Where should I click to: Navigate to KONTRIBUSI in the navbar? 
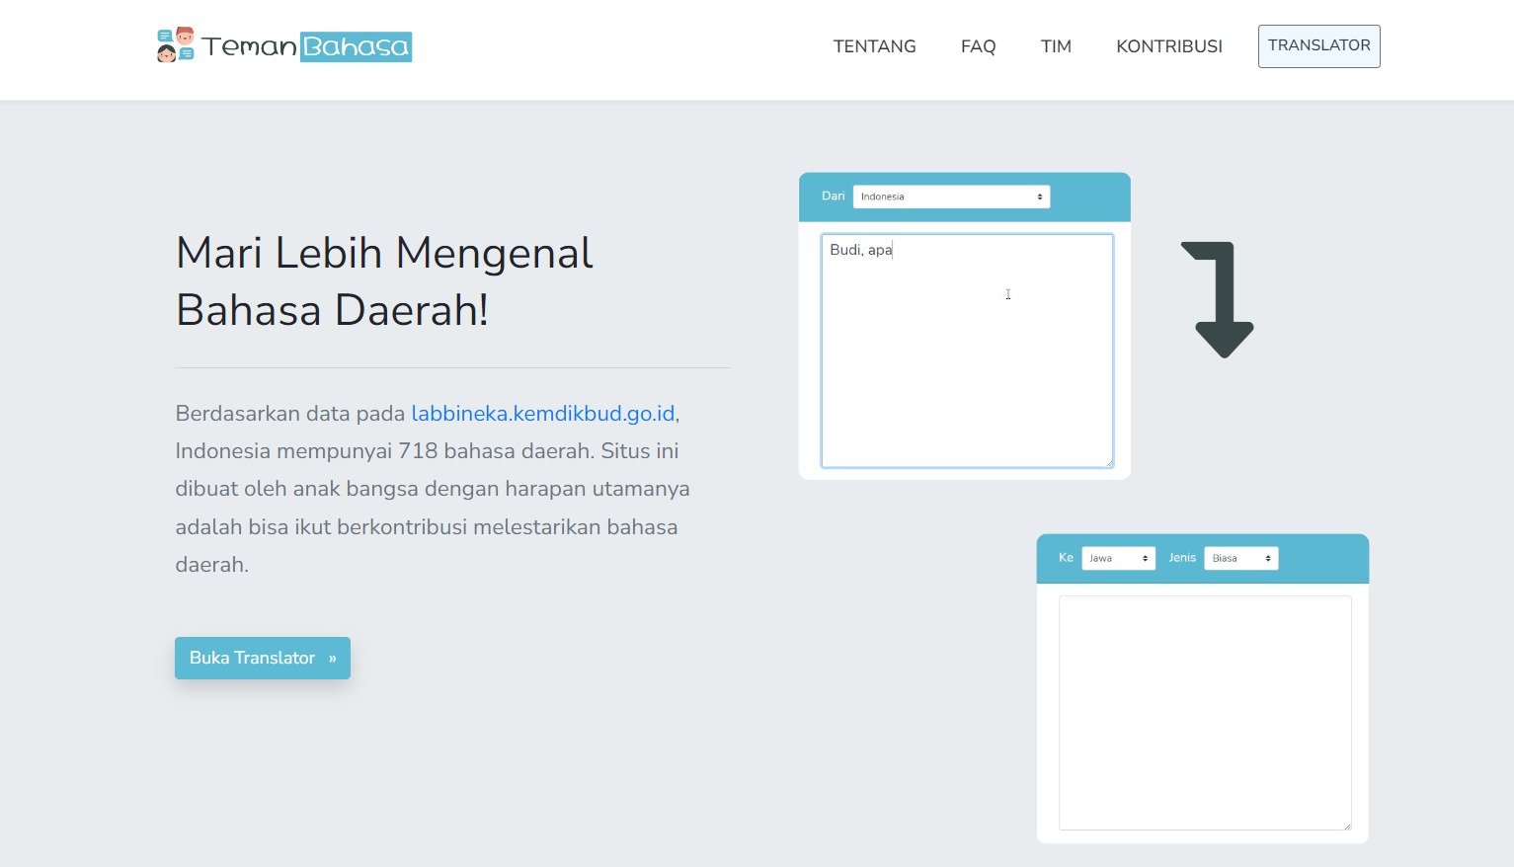tap(1168, 46)
